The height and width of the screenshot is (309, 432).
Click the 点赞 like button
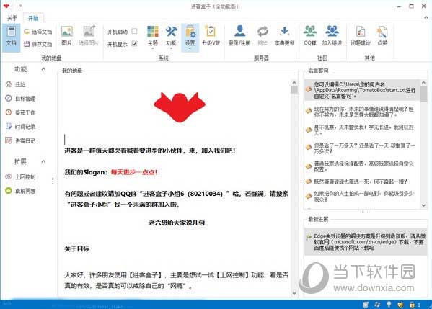click(382, 36)
